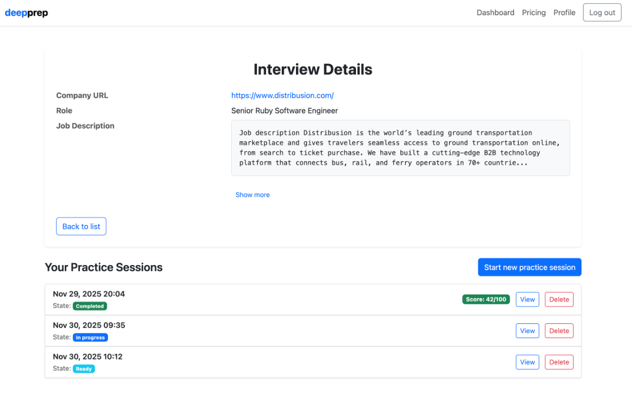Go to the Pricing page
The width and height of the screenshot is (632, 397).
point(534,13)
